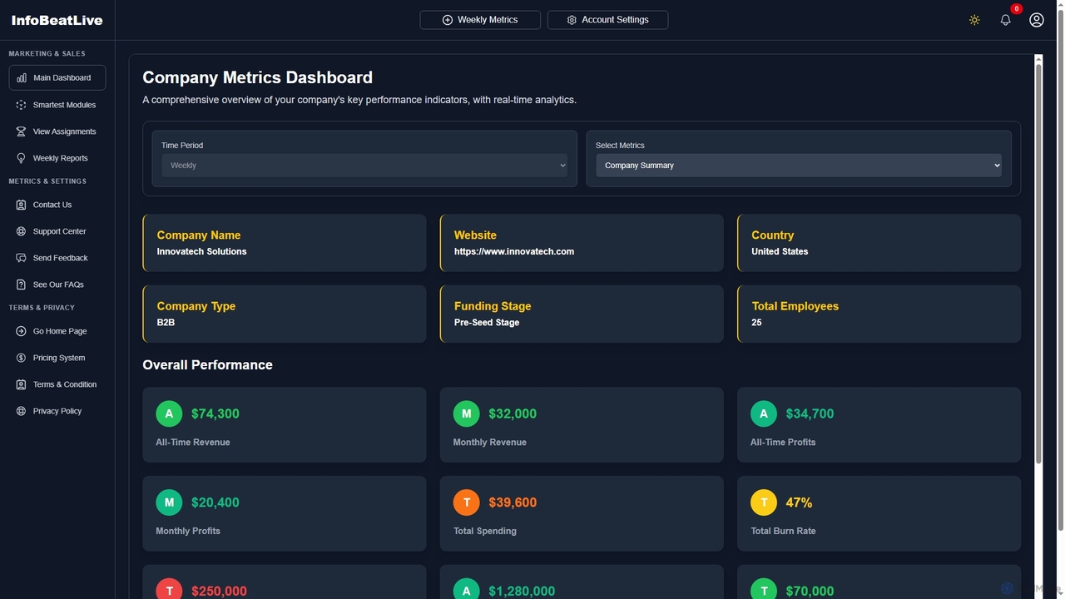Click the Go Home Page link
This screenshot has height=599, width=1065.
[x=57, y=331]
